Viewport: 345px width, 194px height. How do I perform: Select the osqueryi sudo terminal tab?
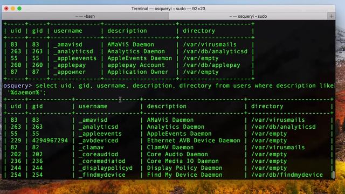(248, 16)
